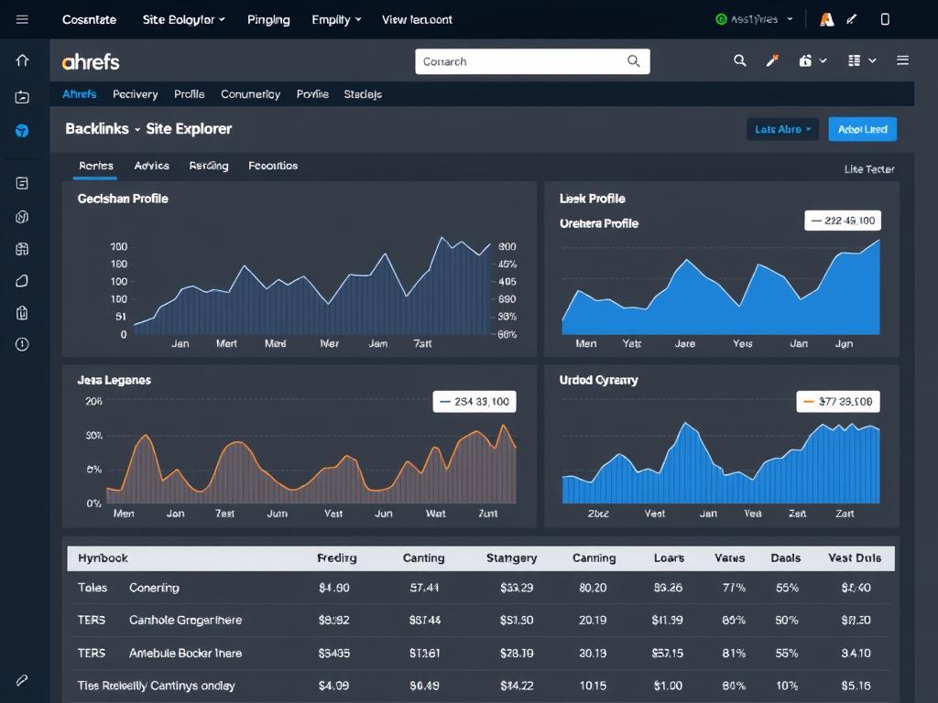
Task: Select the Poyfile navigation tab
Action: (x=312, y=94)
